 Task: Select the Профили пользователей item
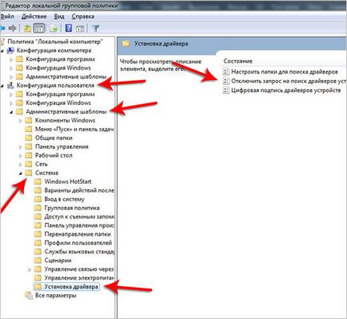[78, 243]
